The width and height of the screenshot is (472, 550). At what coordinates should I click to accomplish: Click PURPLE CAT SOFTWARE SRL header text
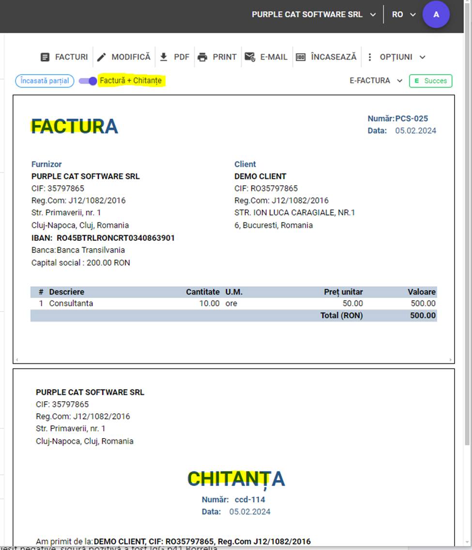coord(307,15)
